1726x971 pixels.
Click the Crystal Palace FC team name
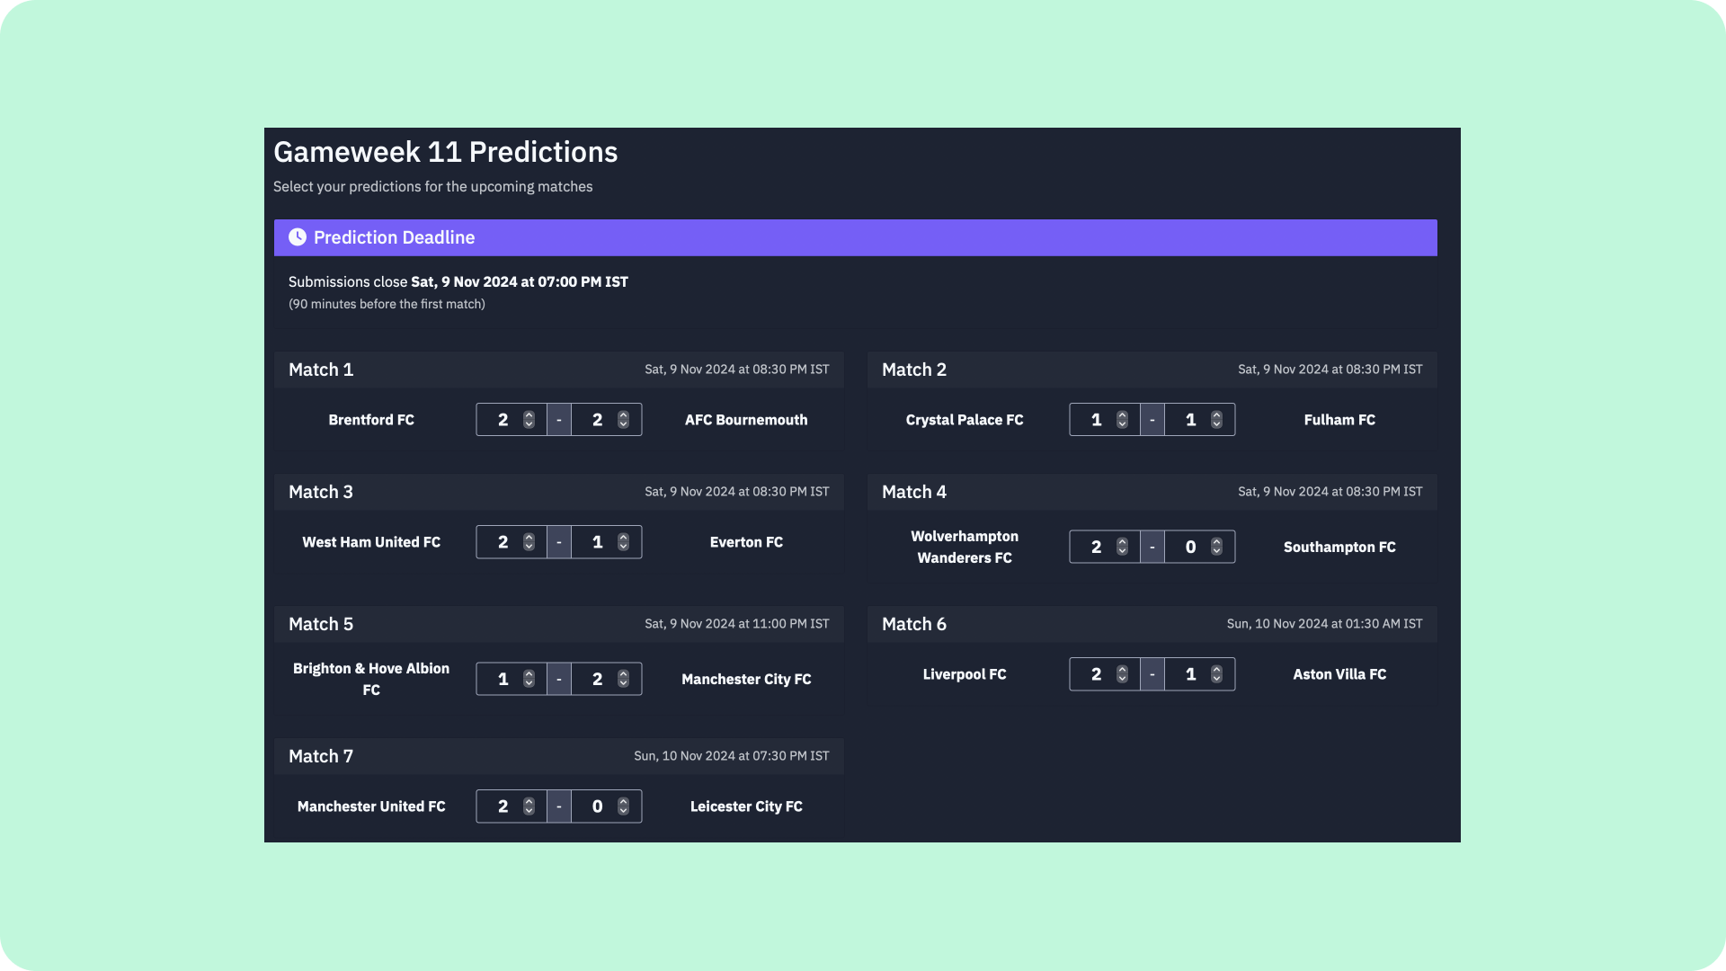(965, 420)
